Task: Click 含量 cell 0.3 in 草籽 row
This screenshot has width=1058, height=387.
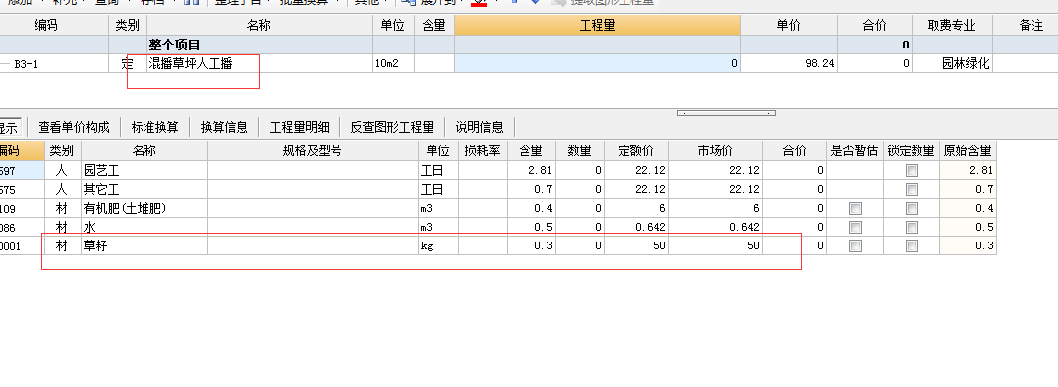Action: [531, 246]
